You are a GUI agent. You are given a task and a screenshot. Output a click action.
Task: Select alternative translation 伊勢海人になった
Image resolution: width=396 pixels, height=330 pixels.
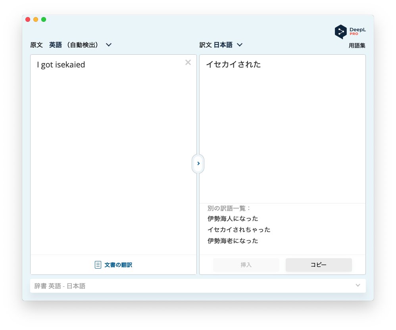pyautogui.click(x=233, y=219)
